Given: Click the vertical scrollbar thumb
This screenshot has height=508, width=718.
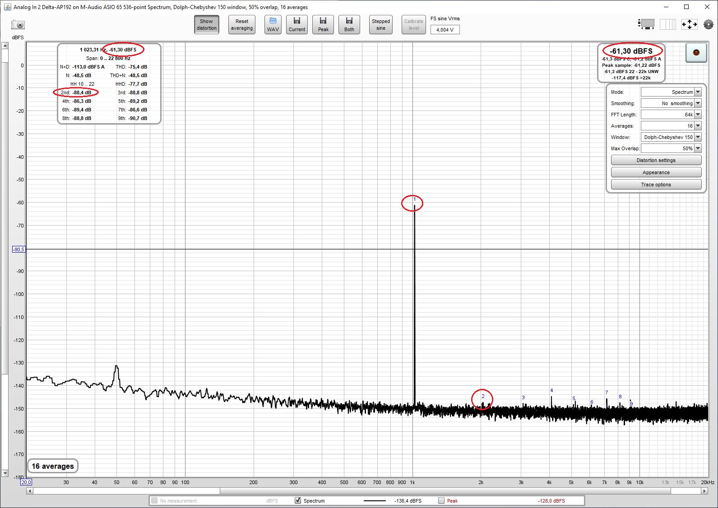Looking at the screenshot, I should [5, 219].
